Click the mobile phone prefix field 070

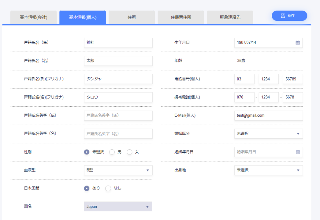[x=244, y=97]
